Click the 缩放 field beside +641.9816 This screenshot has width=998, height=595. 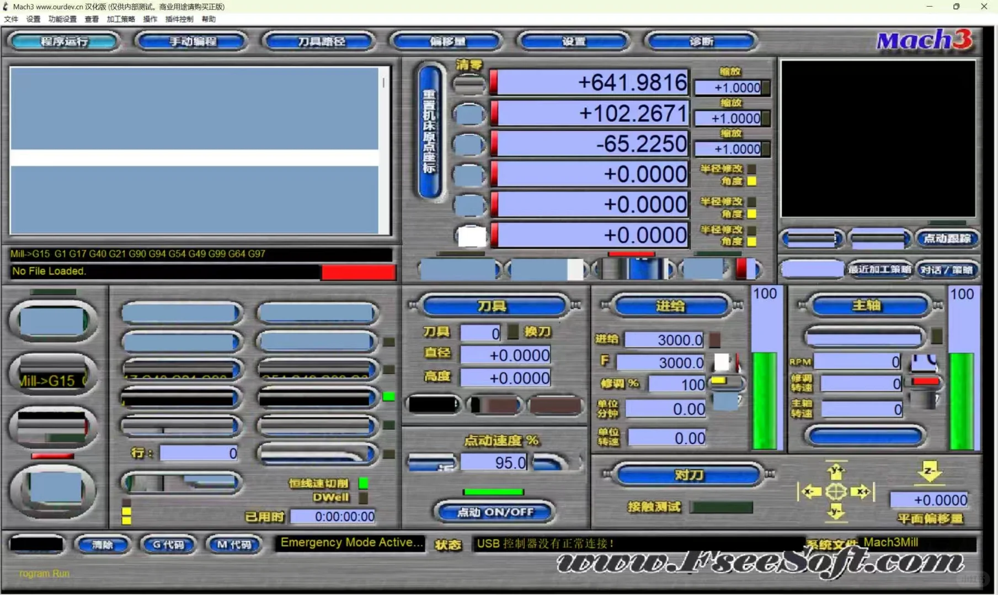(729, 88)
